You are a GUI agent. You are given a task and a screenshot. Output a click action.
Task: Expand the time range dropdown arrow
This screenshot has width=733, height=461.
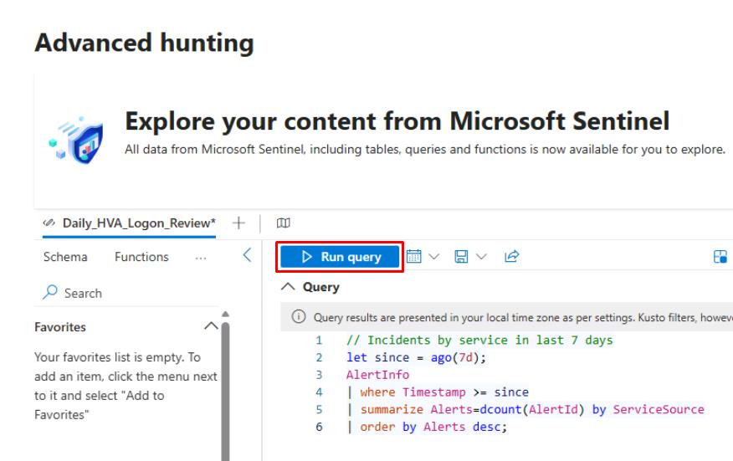point(433,257)
